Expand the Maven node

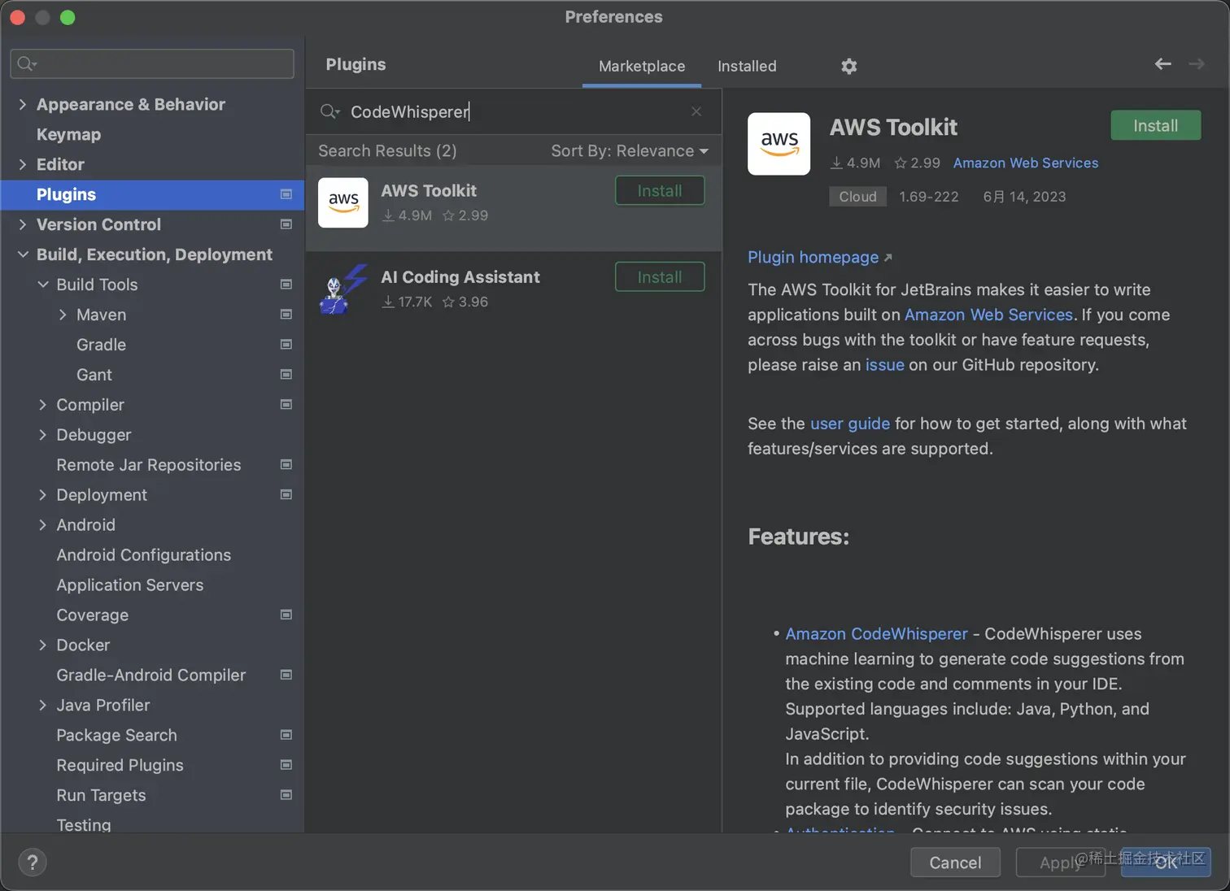pos(63,315)
